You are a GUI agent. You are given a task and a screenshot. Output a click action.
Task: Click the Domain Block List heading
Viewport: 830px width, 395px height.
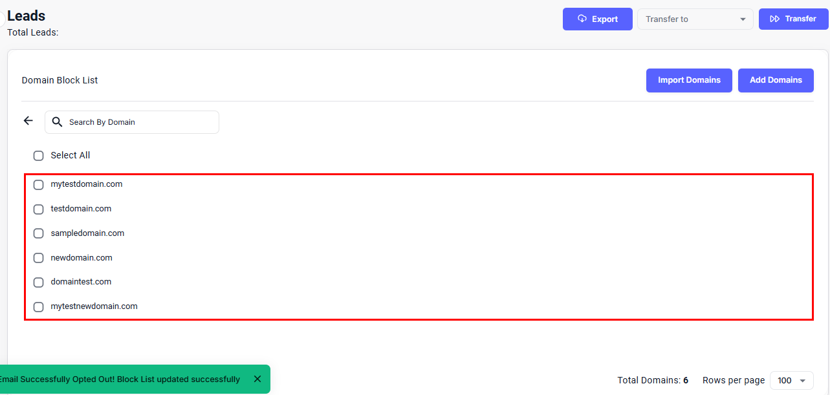coord(60,80)
